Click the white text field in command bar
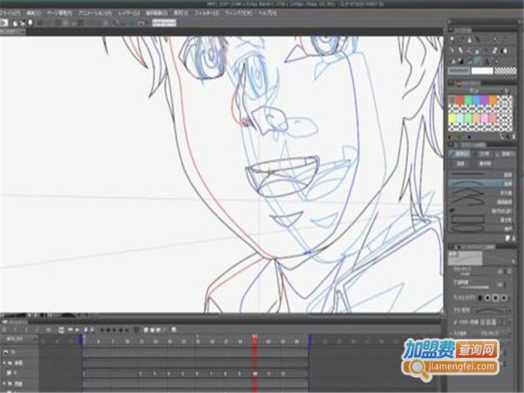Image resolution: width=524 pixels, height=393 pixels. tap(164, 23)
